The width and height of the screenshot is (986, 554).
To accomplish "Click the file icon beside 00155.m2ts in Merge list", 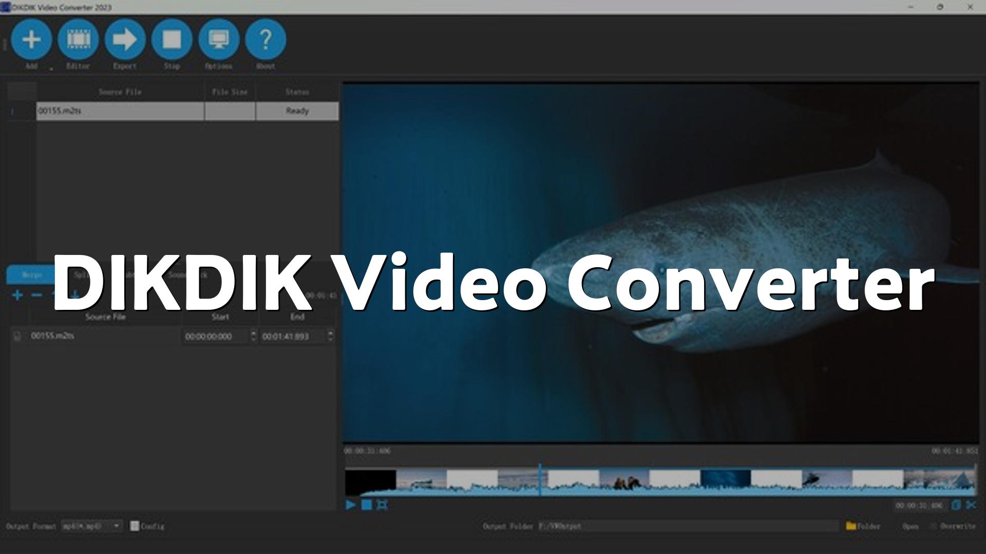I will pos(17,336).
